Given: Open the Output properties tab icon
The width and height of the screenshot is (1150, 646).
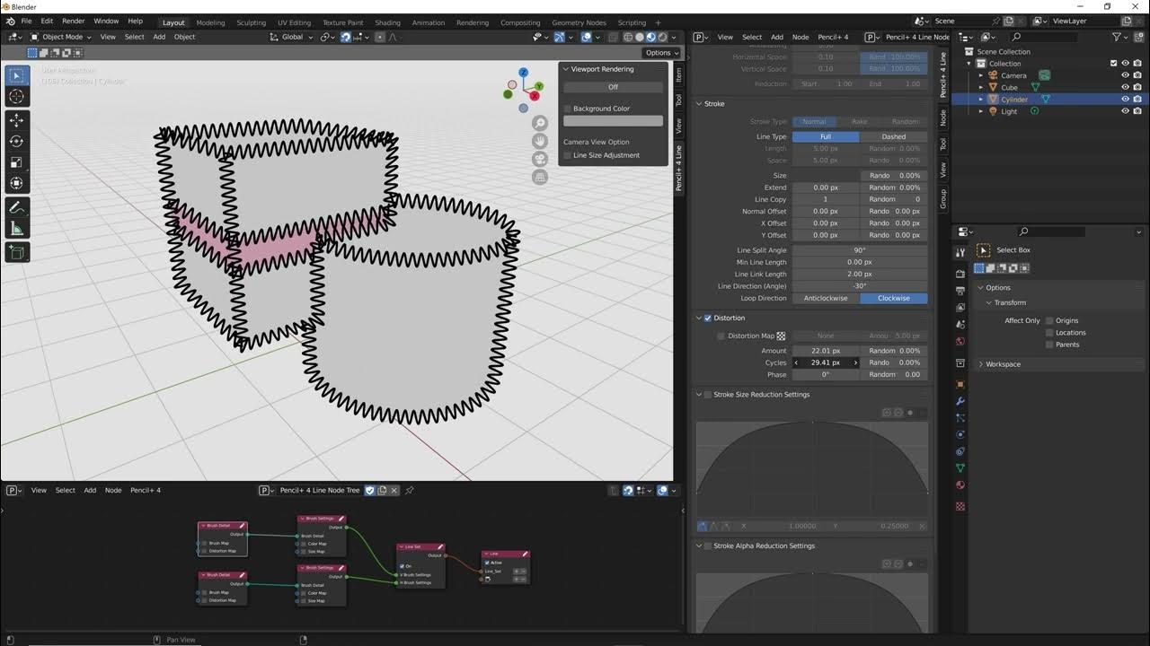Looking at the screenshot, I should pos(960,291).
